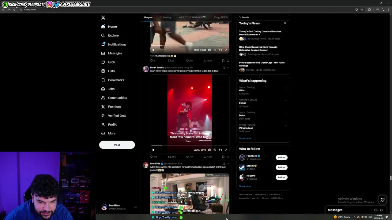Share Farah Sadek's post
The height and width of the screenshot is (220, 392).
pos(228,157)
